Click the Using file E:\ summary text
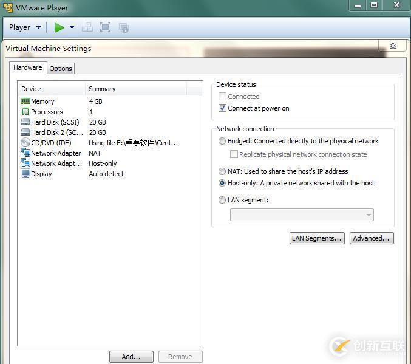The width and height of the screenshot is (411, 364). pyautogui.click(x=133, y=143)
